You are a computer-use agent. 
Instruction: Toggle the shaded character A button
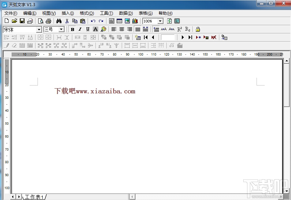point(96,29)
